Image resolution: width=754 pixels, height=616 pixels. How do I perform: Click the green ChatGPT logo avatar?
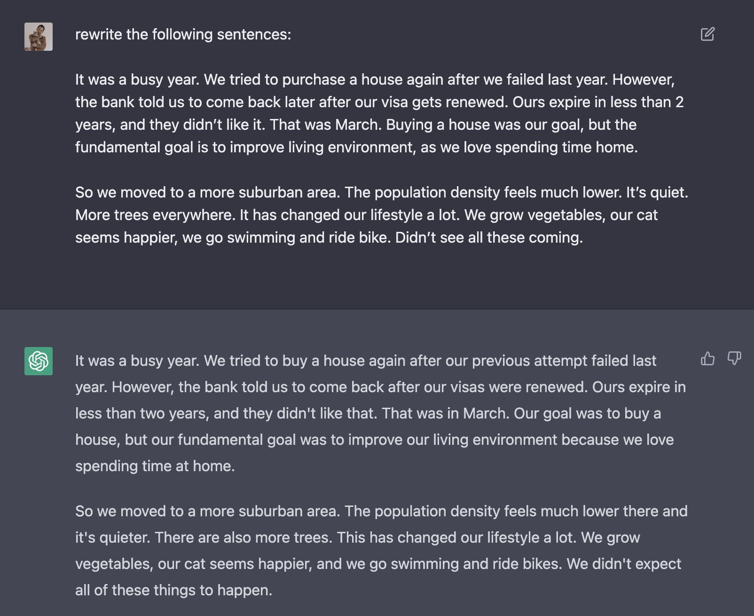click(39, 361)
